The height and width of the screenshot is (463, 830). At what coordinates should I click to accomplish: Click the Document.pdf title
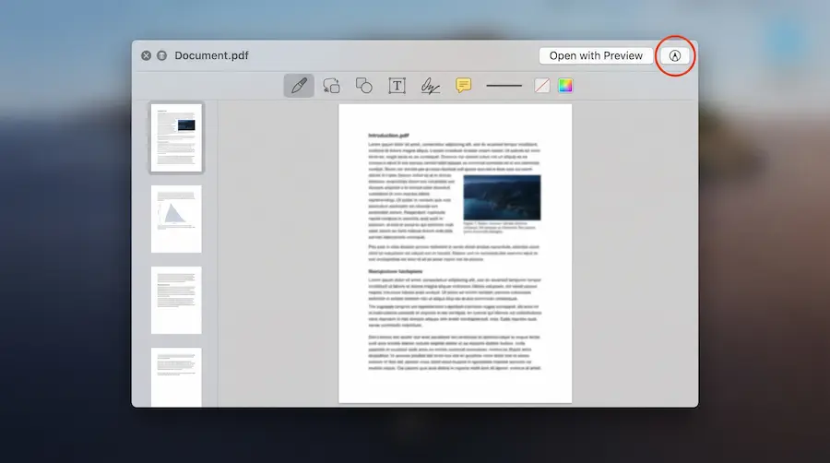tap(212, 55)
